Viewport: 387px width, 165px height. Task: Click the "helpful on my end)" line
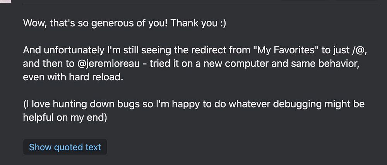point(65,118)
